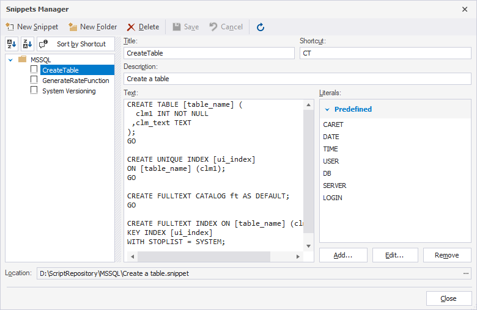The width and height of the screenshot is (477, 310).
Task: Select the LOGIN literal
Action: pyautogui.click(x=333, y=198)
